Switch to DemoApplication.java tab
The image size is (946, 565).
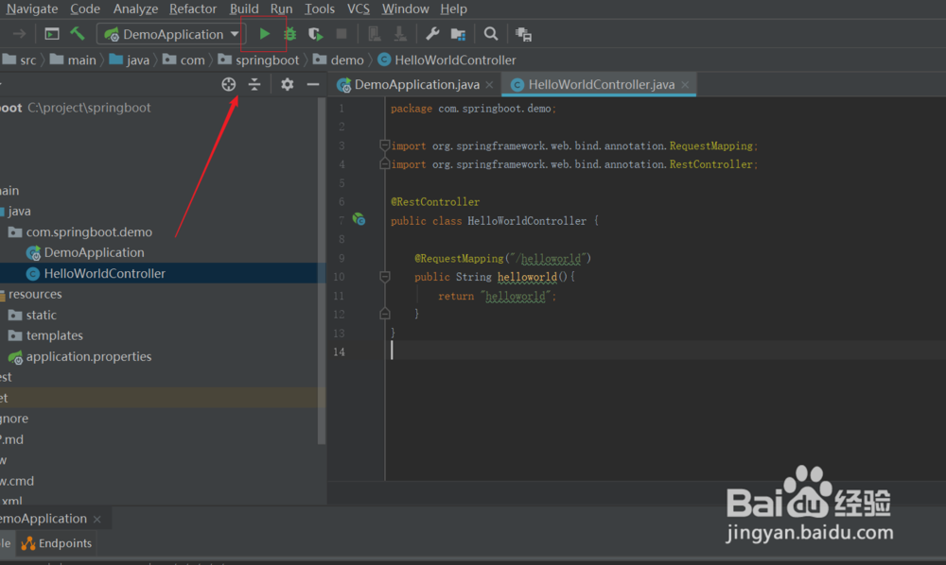pos(416,84)
